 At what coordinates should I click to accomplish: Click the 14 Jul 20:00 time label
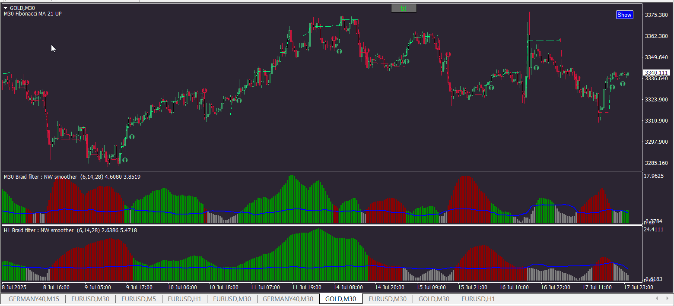390,287
